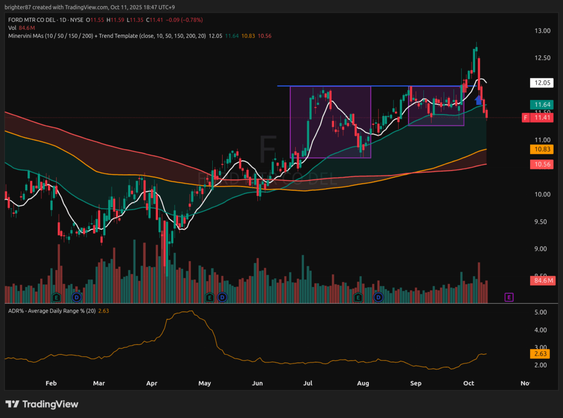This screenshot has width=563, height=418.
Task: Open the February dividend D marker
Action: pos(76,297)
